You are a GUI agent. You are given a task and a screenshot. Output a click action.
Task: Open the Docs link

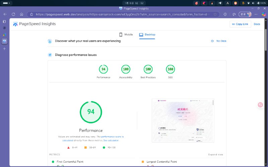(x=257, y=24)
